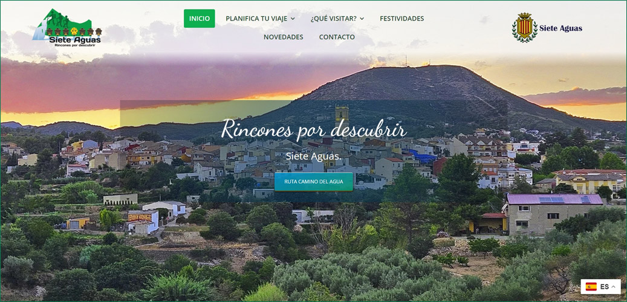Expand the chevron beside PLANIFICA TU VIAJE

(293, 18)
